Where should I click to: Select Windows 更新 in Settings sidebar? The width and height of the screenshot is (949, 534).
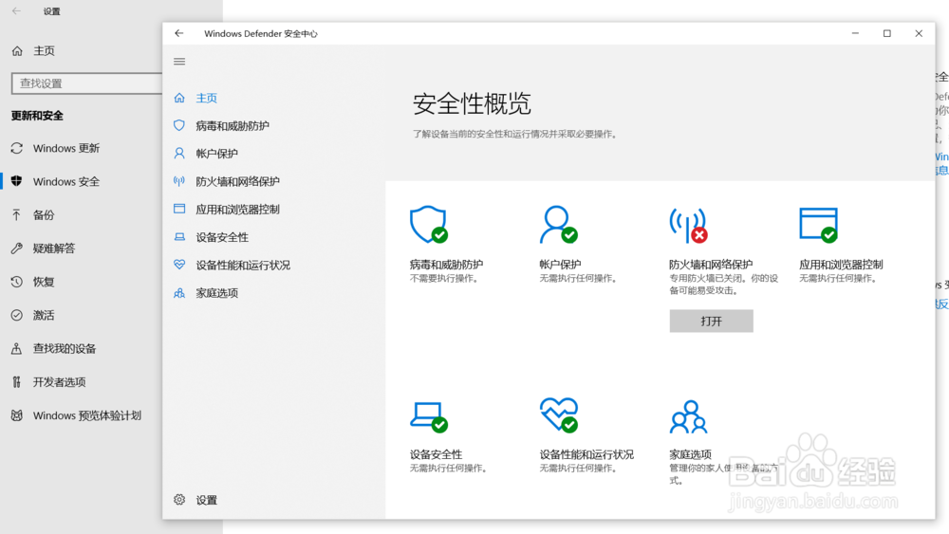(66, 148)
